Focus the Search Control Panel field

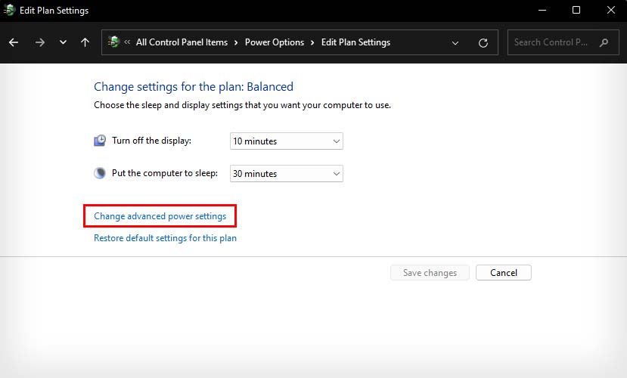point(563,42)
